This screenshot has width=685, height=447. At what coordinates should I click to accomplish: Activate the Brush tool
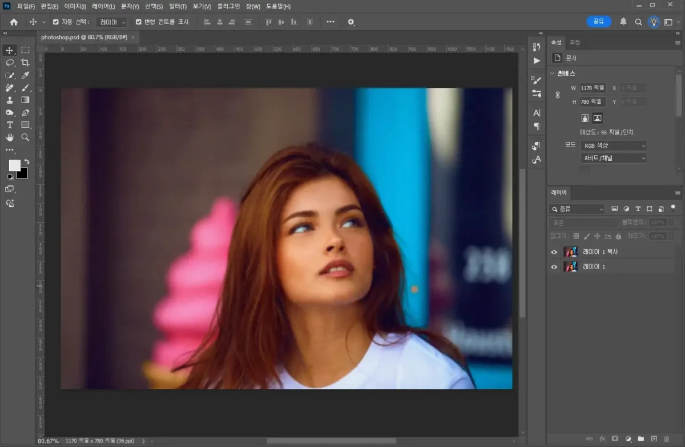tap(25, 88)
